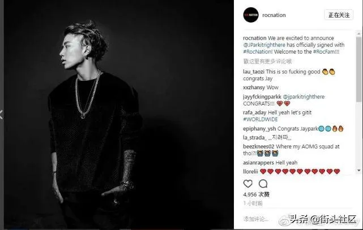The width and height of the screenshot is (363, 230).
Task: Click the black and white post photo
Action: point(118,115)
